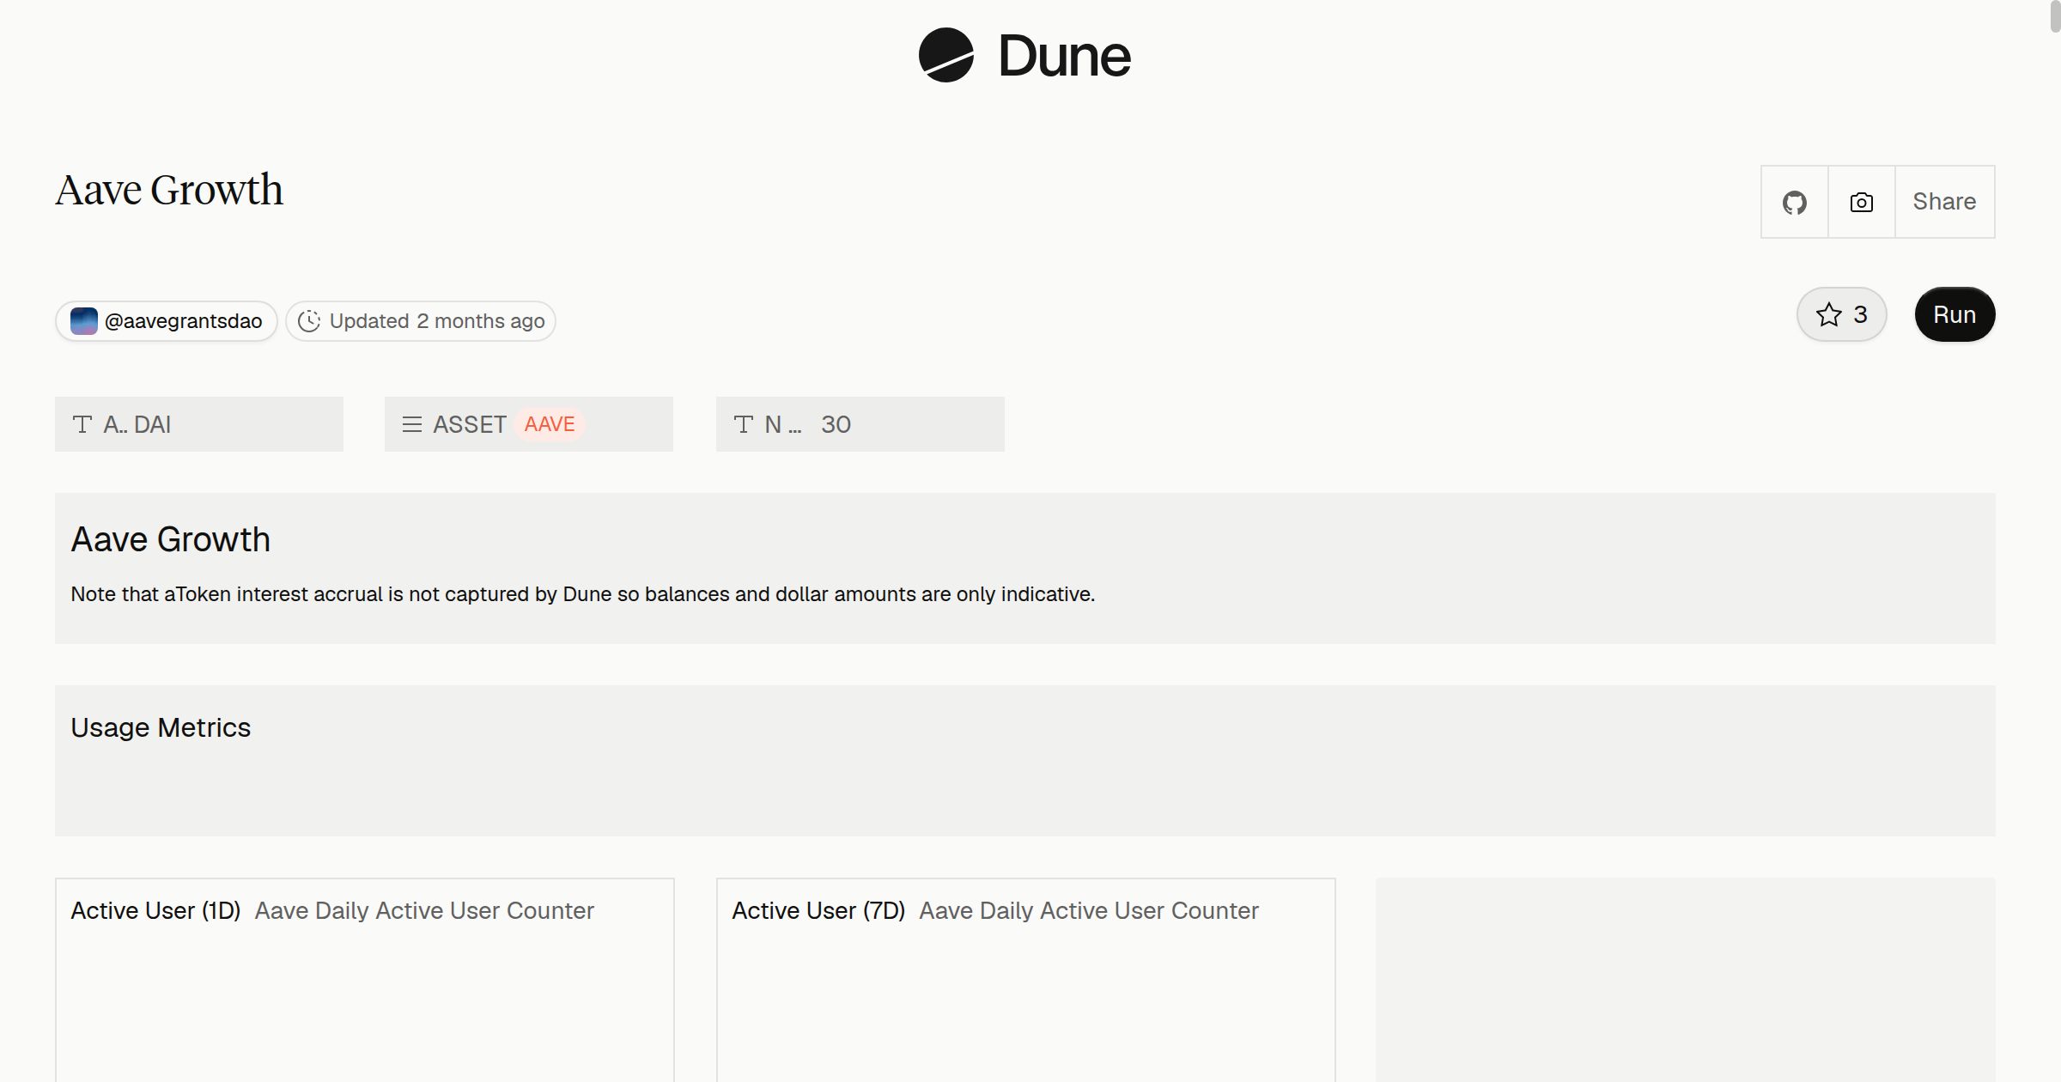Click the Updated 2 months ago badge

(x=421, y=321)
